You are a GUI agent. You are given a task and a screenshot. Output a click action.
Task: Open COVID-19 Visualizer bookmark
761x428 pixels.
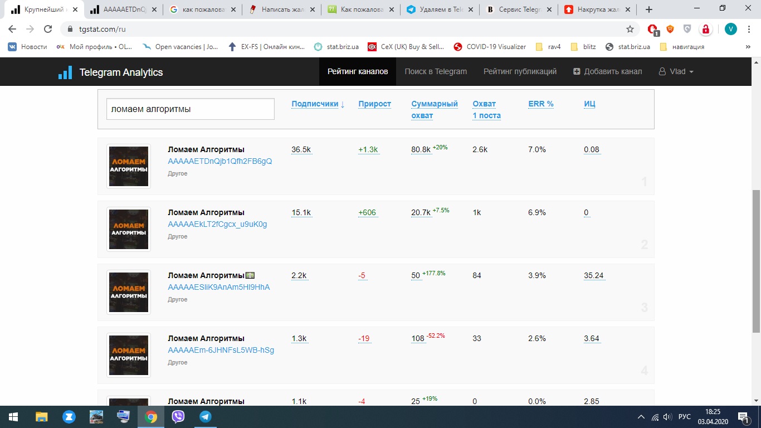[490, 47]
